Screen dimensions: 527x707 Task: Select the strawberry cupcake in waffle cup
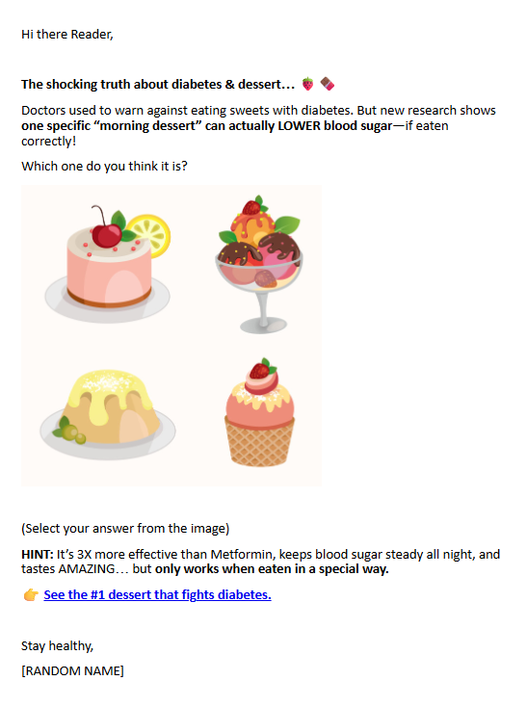pyautogui.click(x=260, y=412)
